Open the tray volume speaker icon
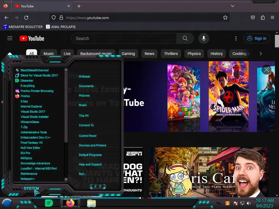This screenshot has width=279, height=209. (249, 203)
